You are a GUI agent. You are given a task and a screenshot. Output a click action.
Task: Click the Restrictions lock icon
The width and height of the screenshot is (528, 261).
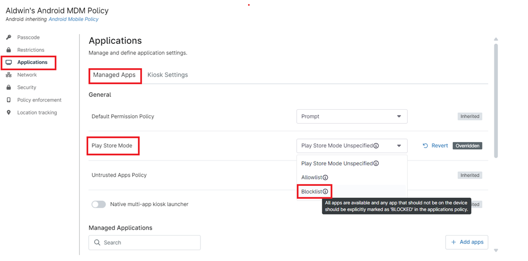tap(9, 50)
